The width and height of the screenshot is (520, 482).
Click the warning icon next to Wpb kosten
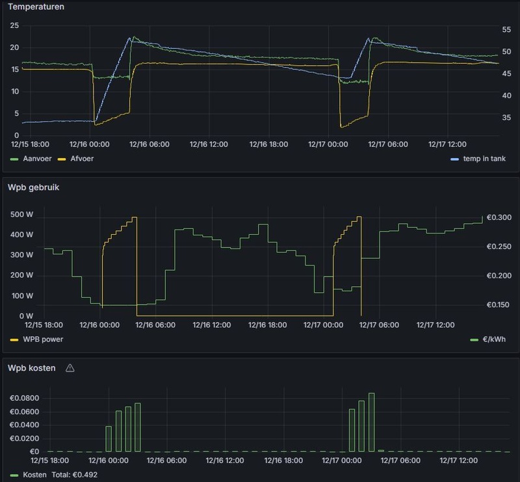click(x=70, y=368)
